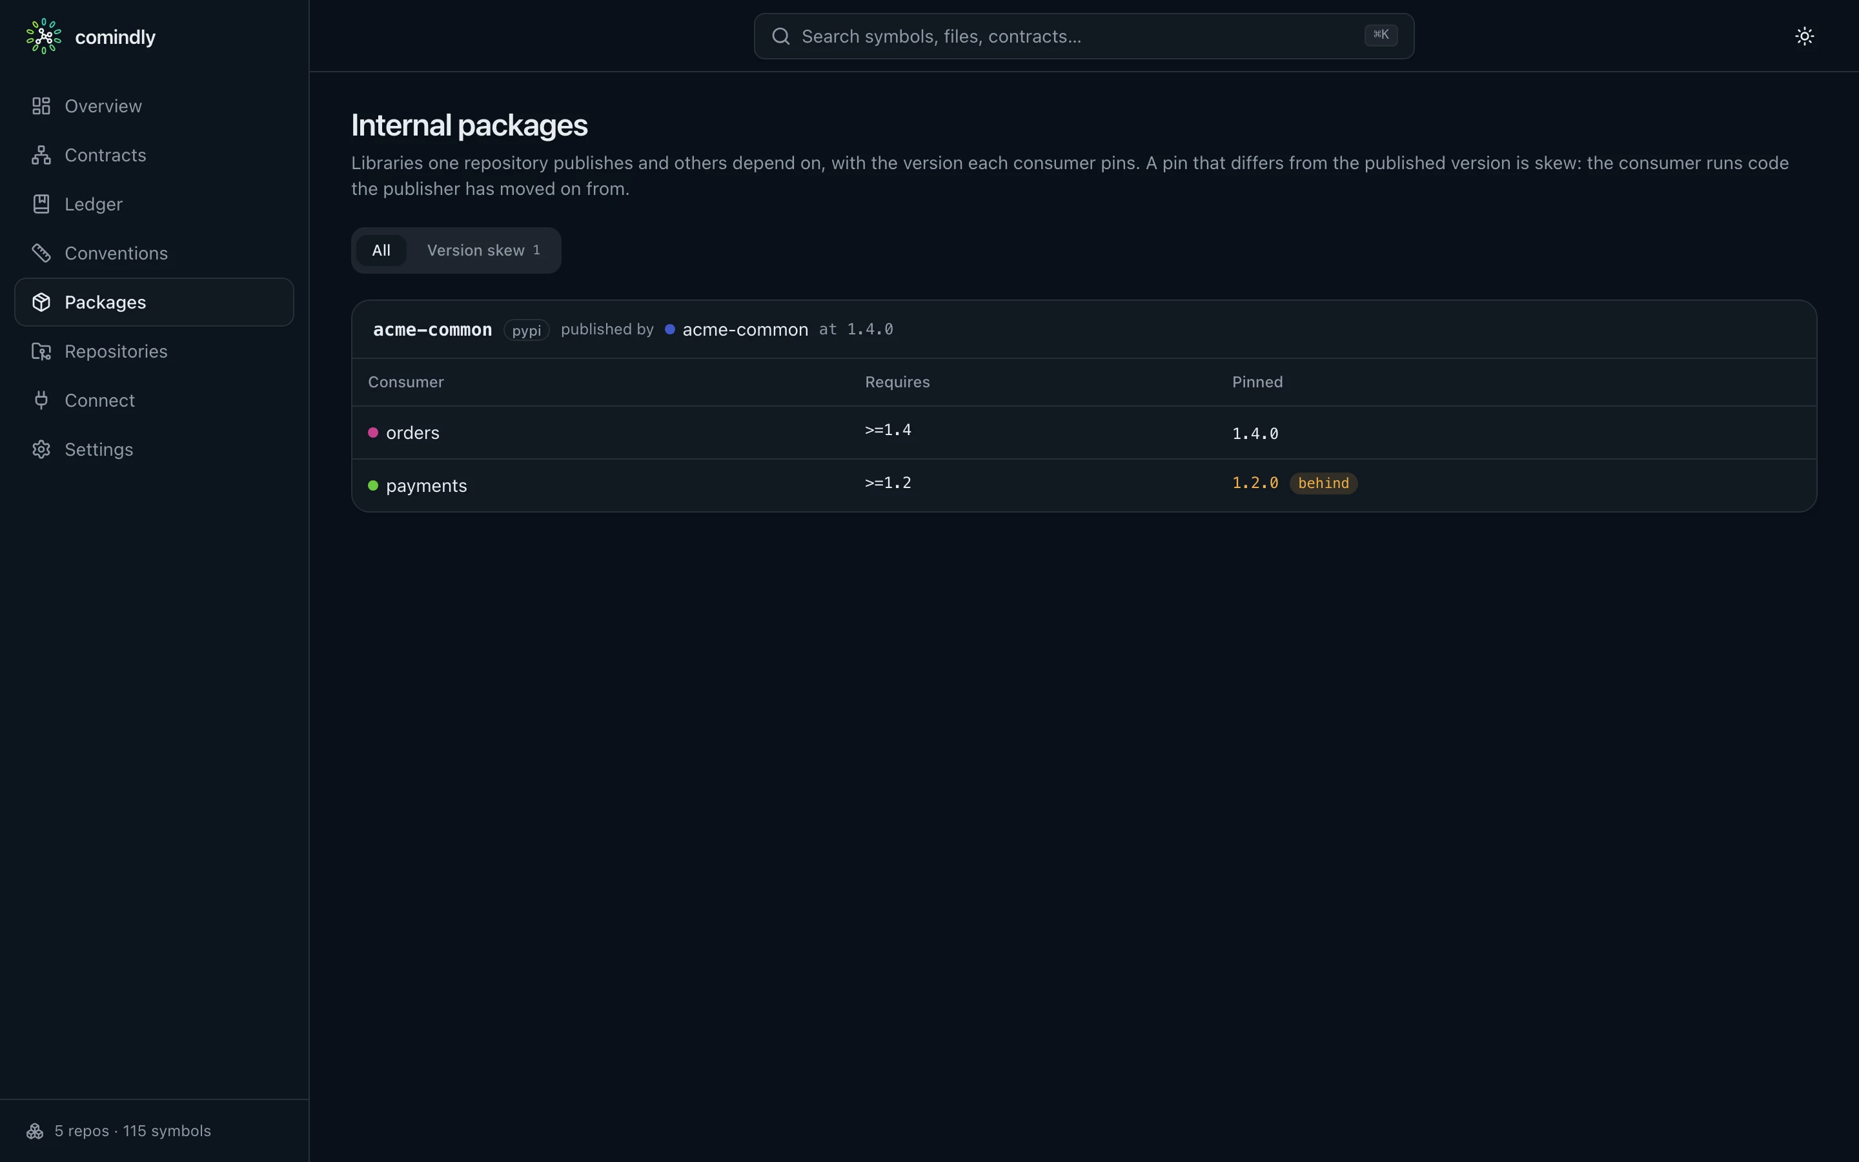1859x1162 pixels.
Task: Click the pinned 1.2.0 value
Action: click(x=1255, y=483)
